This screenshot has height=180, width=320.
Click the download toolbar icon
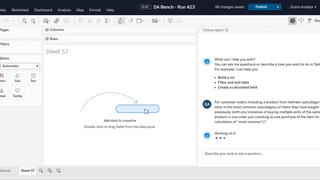(170, 21)
